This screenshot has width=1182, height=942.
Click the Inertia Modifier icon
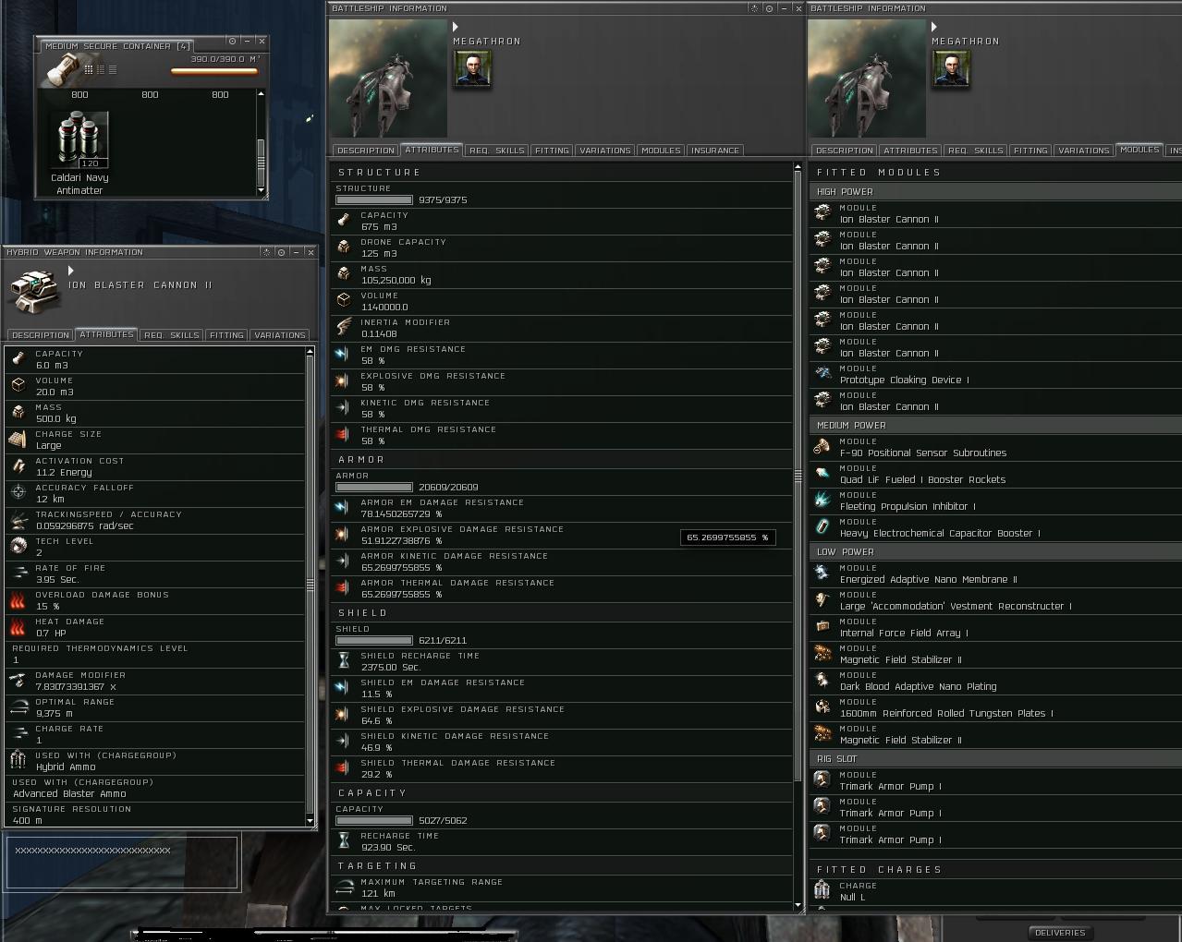coord(344,327)
